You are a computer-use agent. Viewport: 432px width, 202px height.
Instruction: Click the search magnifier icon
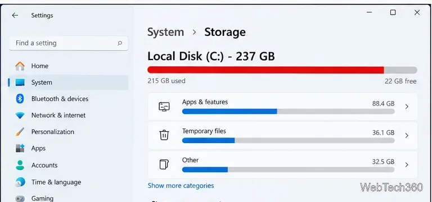coord(120,43)
